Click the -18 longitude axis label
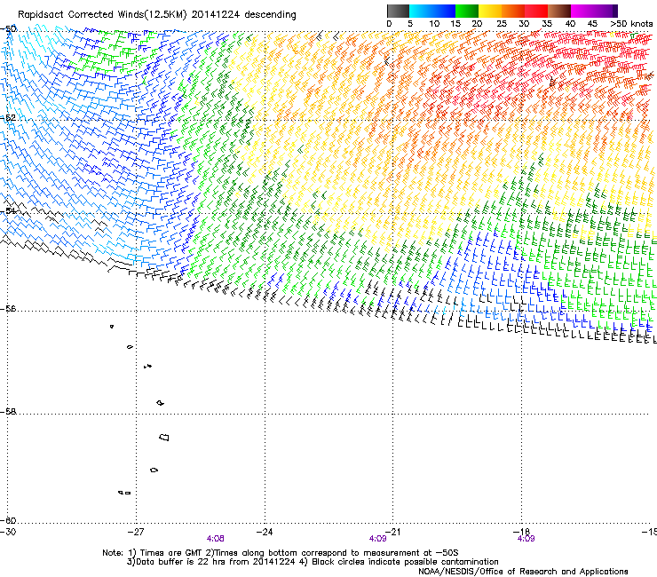This screenshot has width=657, height=577. click(x=521, y=532)
